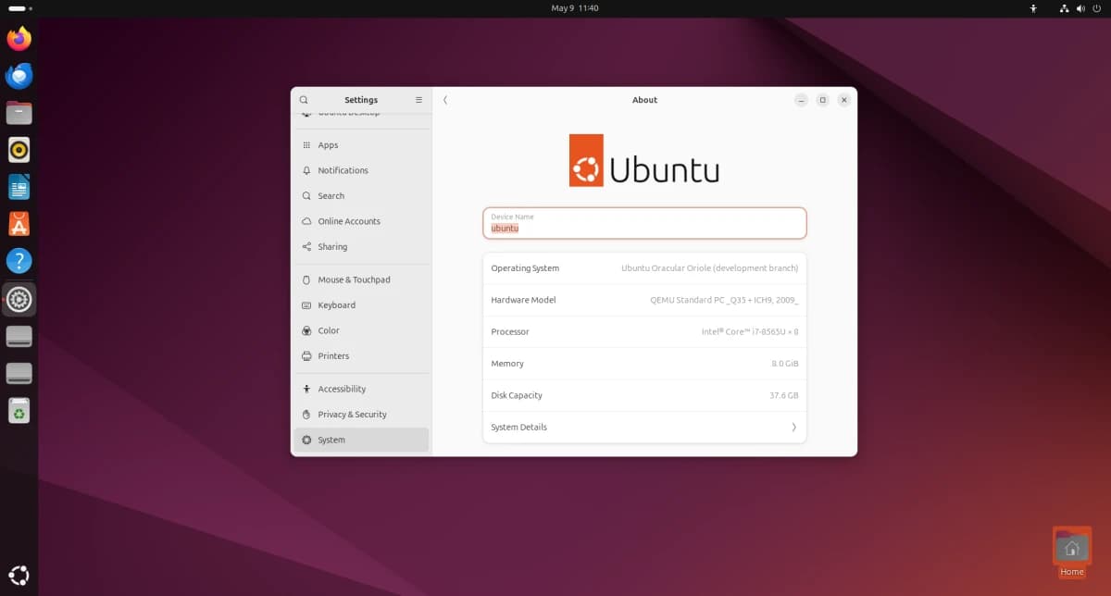Go back using the About header arrow

coord(445,100)
